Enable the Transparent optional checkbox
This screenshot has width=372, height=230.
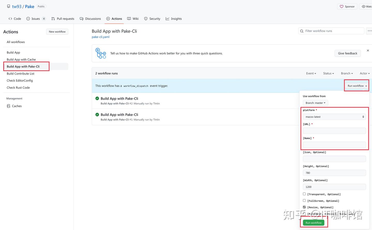[304, 194]
